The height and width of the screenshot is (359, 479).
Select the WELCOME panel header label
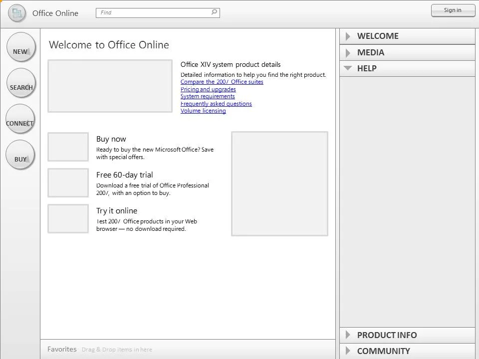point(378,36)
